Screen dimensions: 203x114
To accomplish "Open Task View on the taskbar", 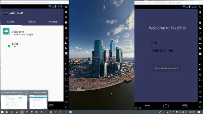I will coord(12,112).
